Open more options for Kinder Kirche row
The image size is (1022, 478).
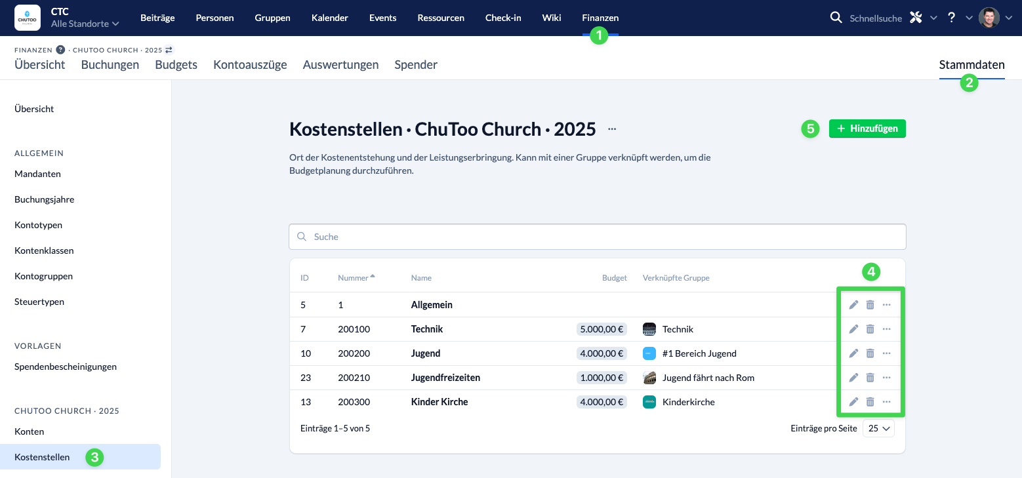886,402
